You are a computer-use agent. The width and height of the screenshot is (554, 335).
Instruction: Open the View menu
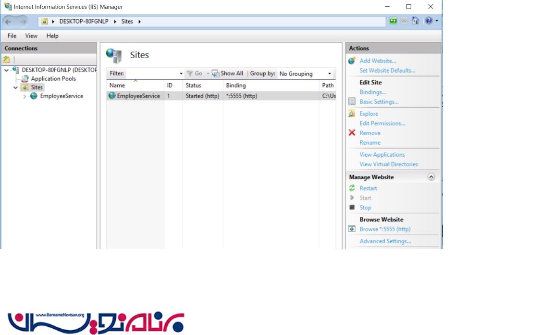tap(31, 36)
